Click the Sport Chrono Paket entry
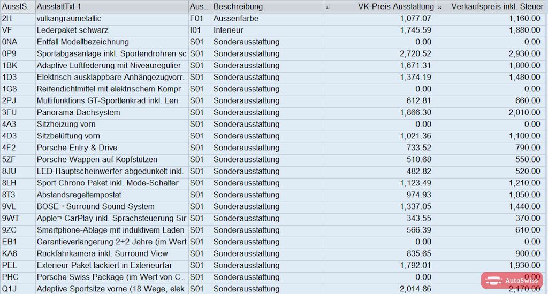Screen dimensions: 548x294 coord(107,183)
